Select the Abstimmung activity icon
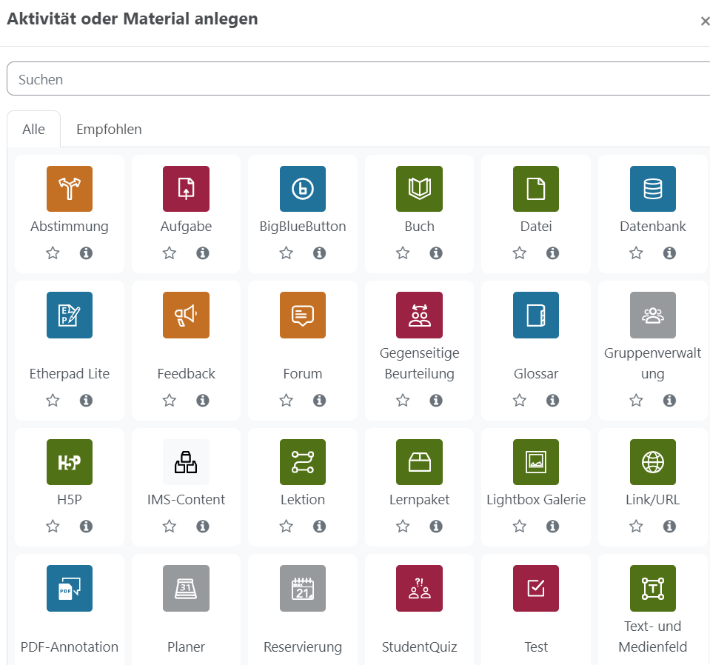Image resolution: width=710 pixels, height=665 pixels. (x=70, y=189)
